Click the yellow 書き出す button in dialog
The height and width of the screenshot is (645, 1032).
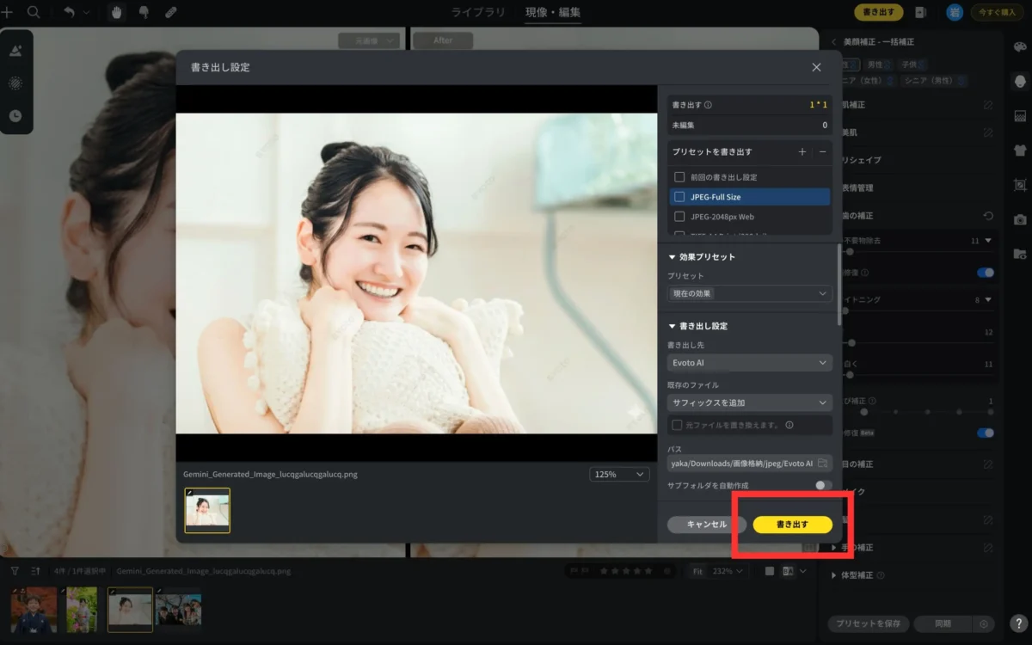point(792,524)
